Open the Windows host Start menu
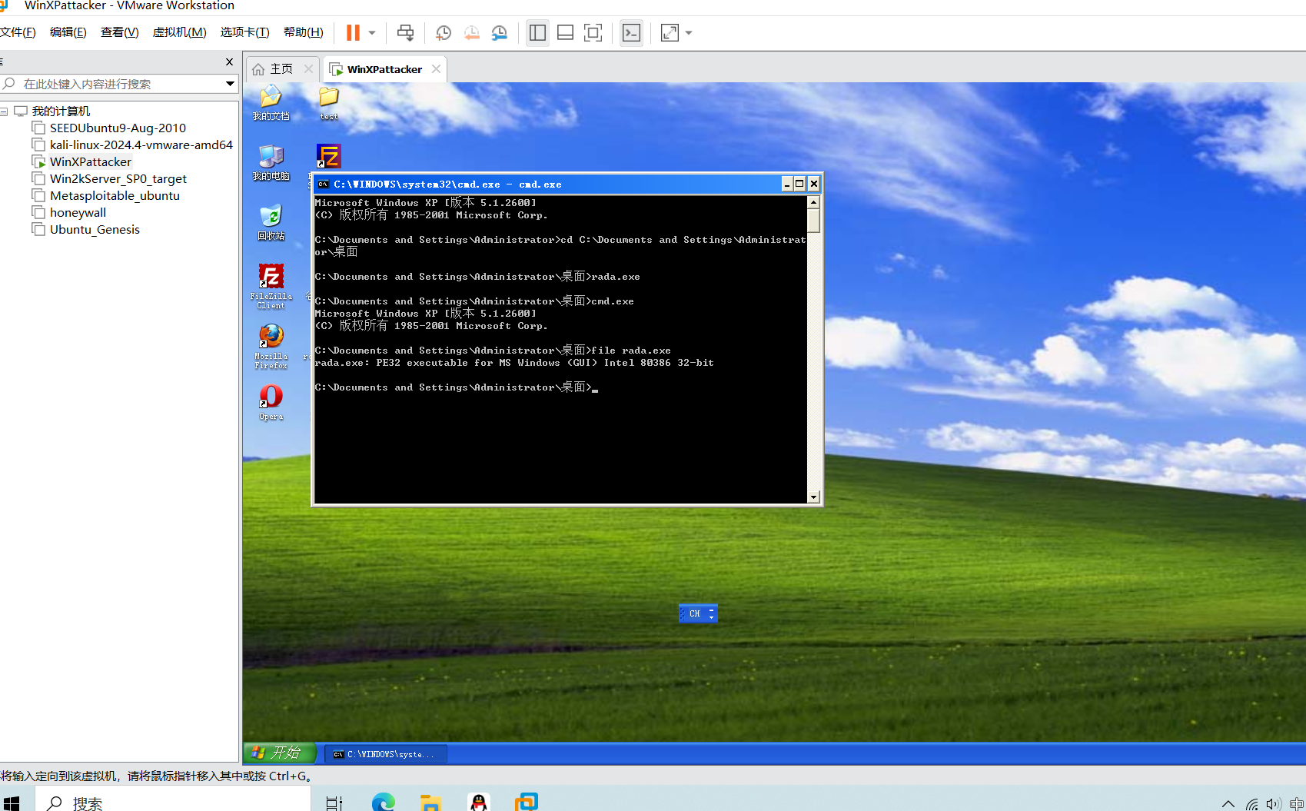Viewport: 1306px width, 811px height. [x=12, y=803]
